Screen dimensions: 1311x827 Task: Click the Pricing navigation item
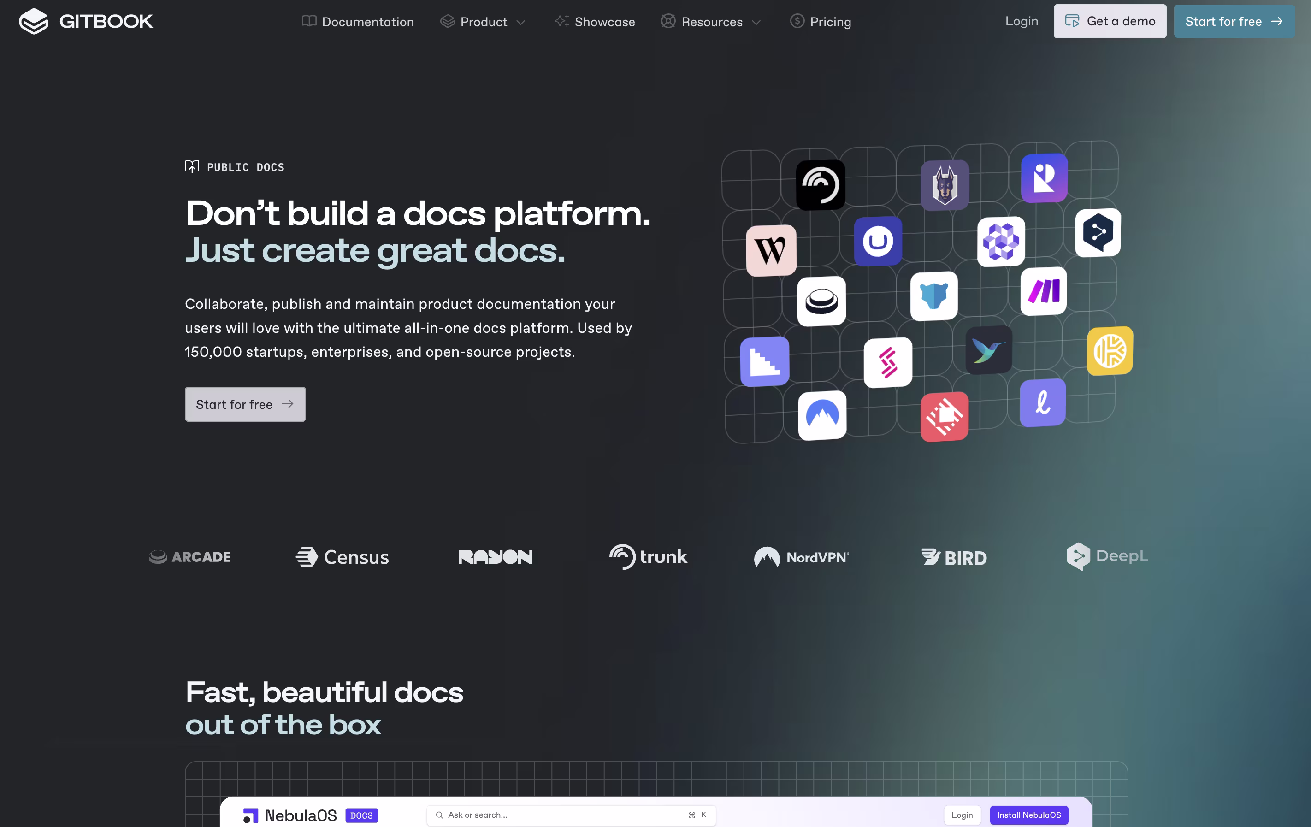point(820,22)
